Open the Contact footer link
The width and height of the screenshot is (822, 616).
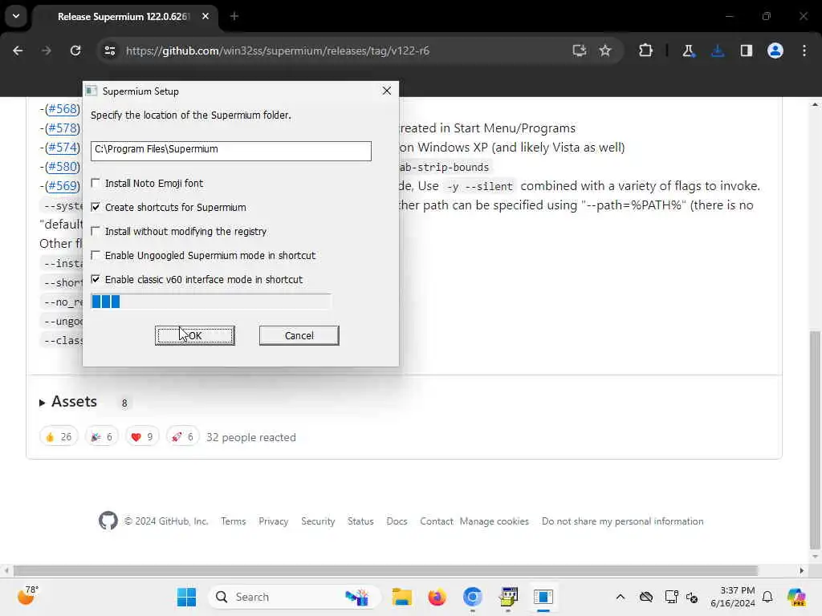(436, 521)
